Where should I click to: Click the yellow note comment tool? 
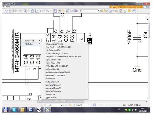pyautogui.click(x=129, y=11)
